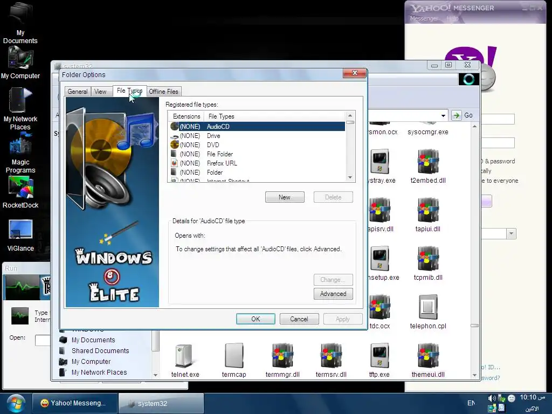552x414 pixels.
Task: Confirm Folder Options with OK
Action: click(x=256, y=319)
